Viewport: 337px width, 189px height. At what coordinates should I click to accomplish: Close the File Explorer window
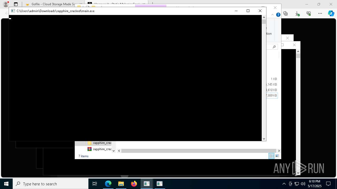(275, 8)
